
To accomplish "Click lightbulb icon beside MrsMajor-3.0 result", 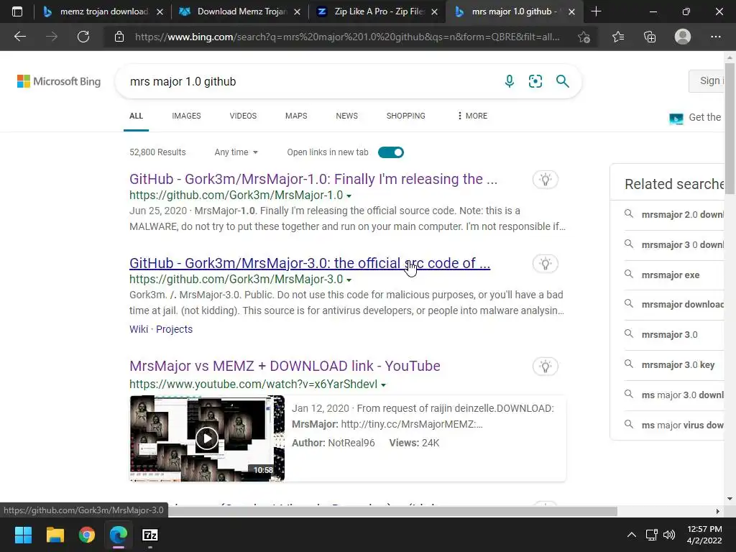I will tap(545, 263).
